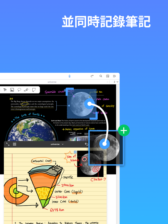Click the pasted moon image in the notebook
The height and width of the screenshot is (224, 168).
(x=90, y=164)
